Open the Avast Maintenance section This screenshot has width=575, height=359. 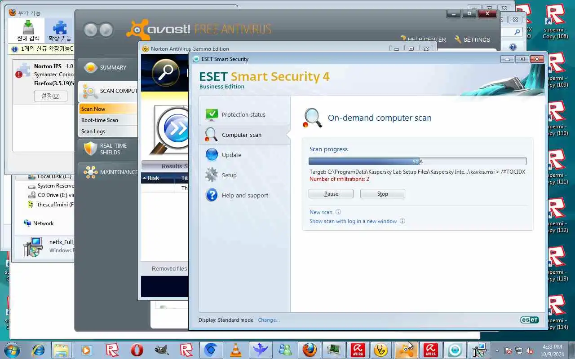(x=108, y=172)
